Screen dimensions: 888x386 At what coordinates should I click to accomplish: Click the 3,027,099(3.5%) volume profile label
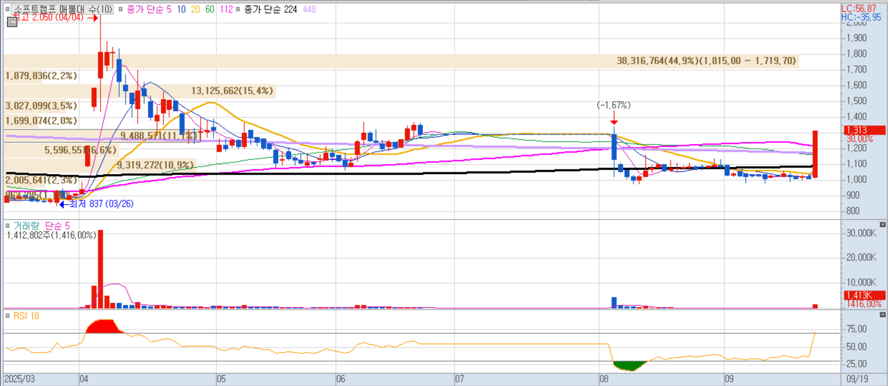coord(41,106)
